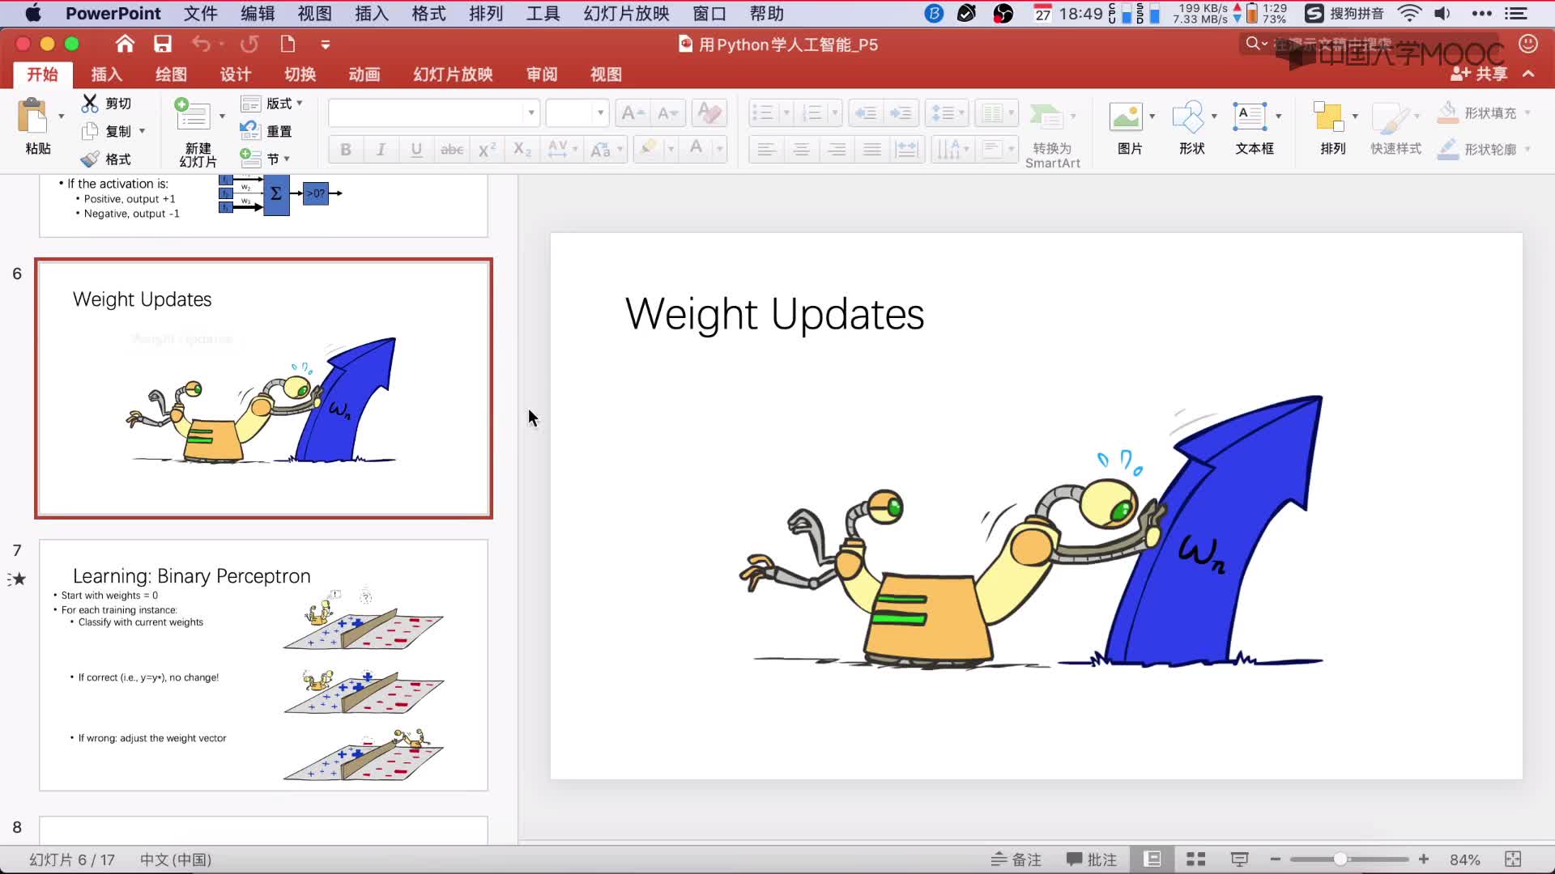
Task: Toggle italic formatting
Action: [381, 149]
